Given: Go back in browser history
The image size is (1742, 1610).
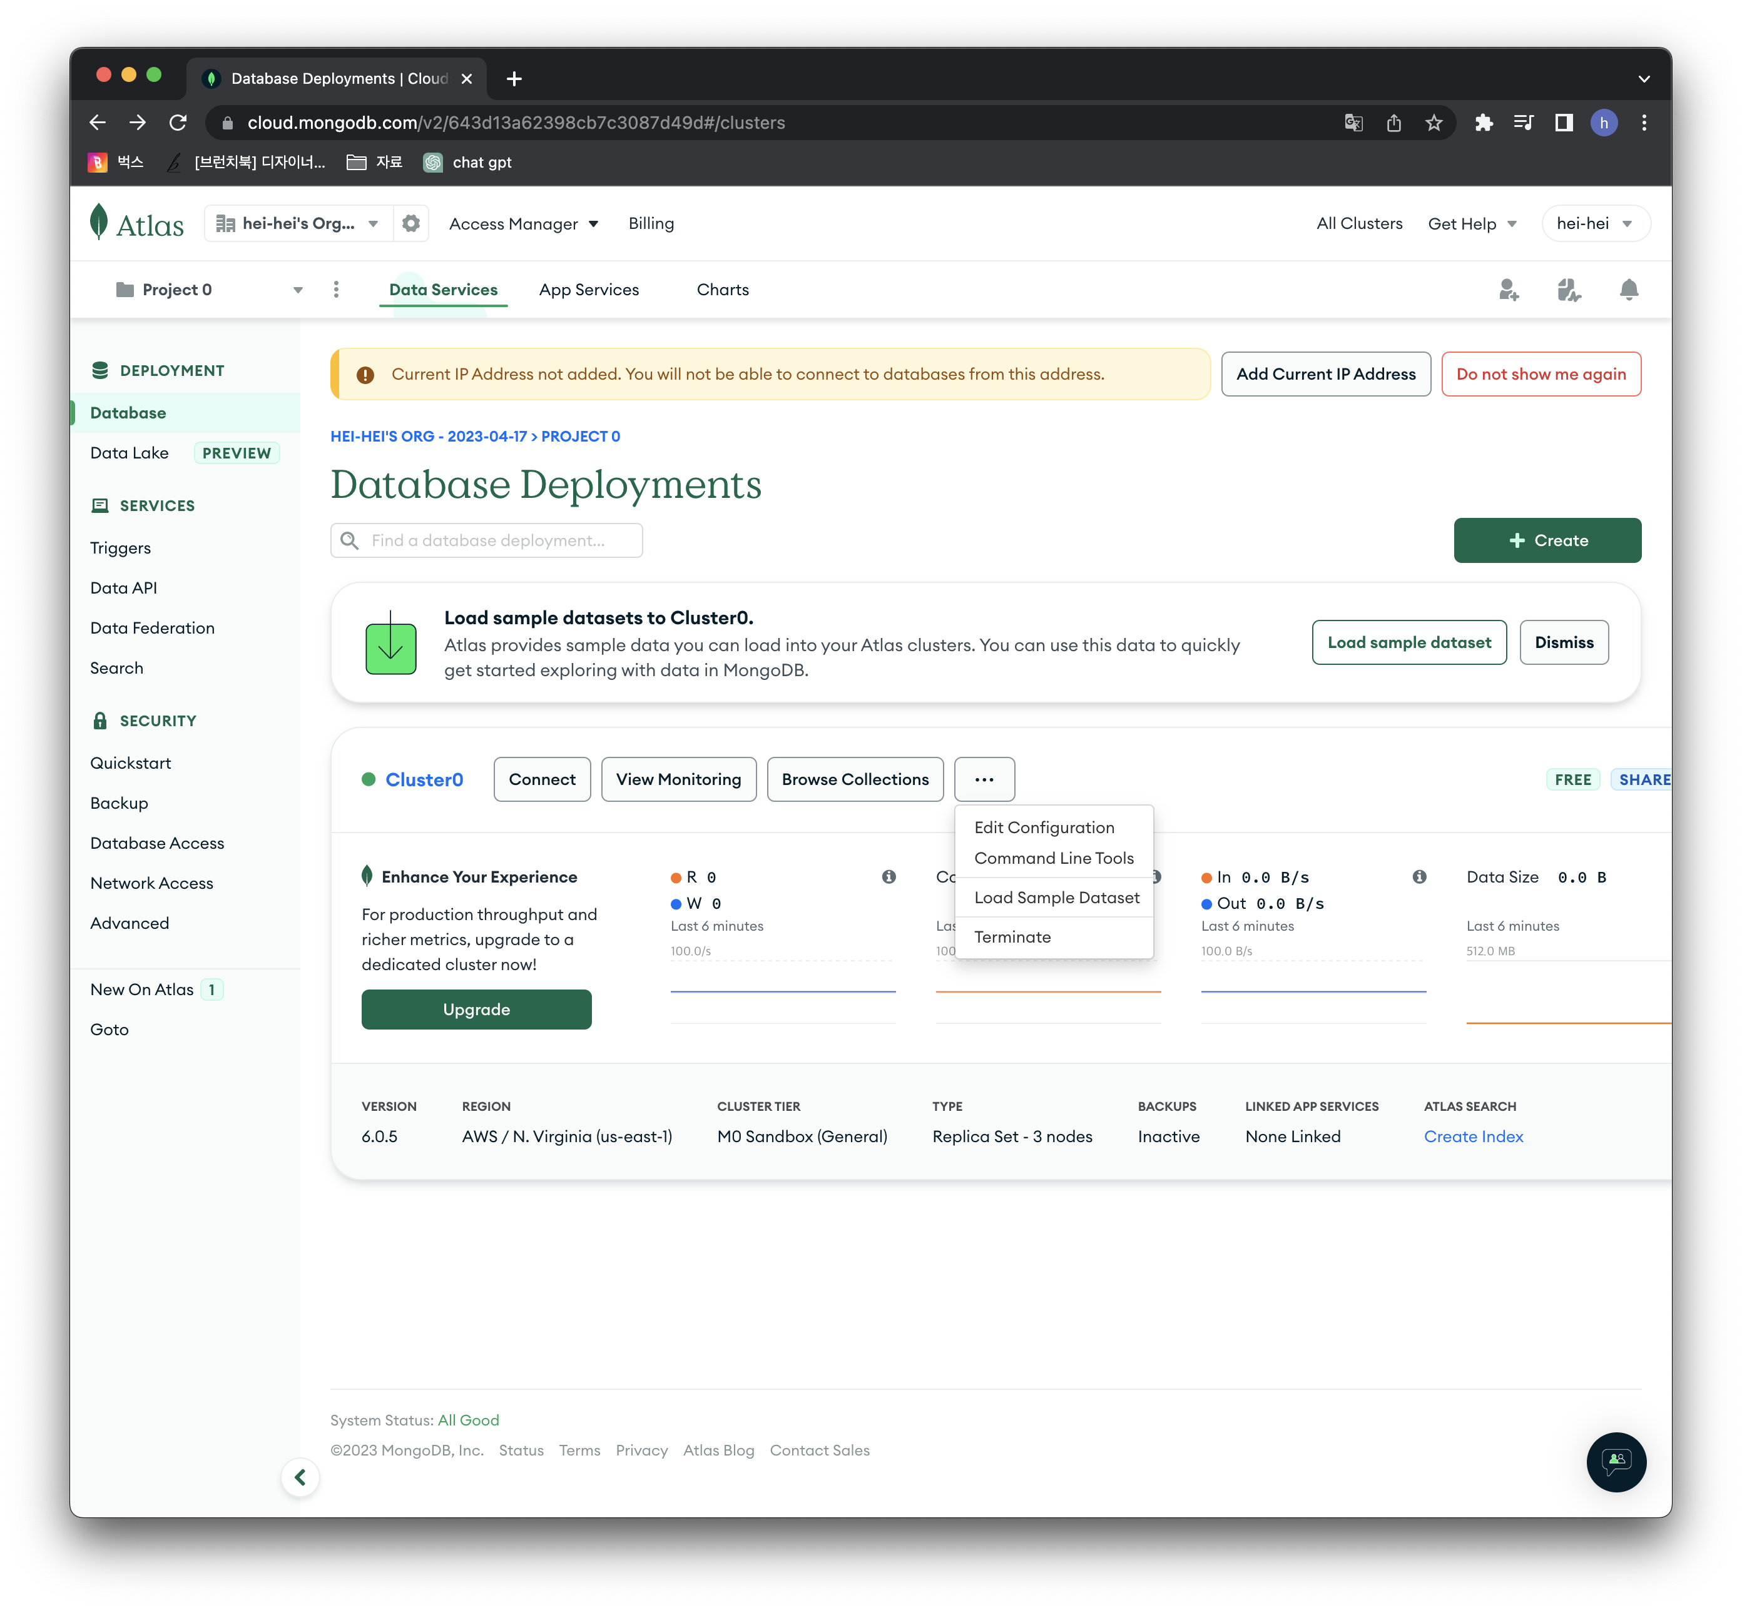Looking at the screenshot, I should pyautogui.click(x=98, y=123).
